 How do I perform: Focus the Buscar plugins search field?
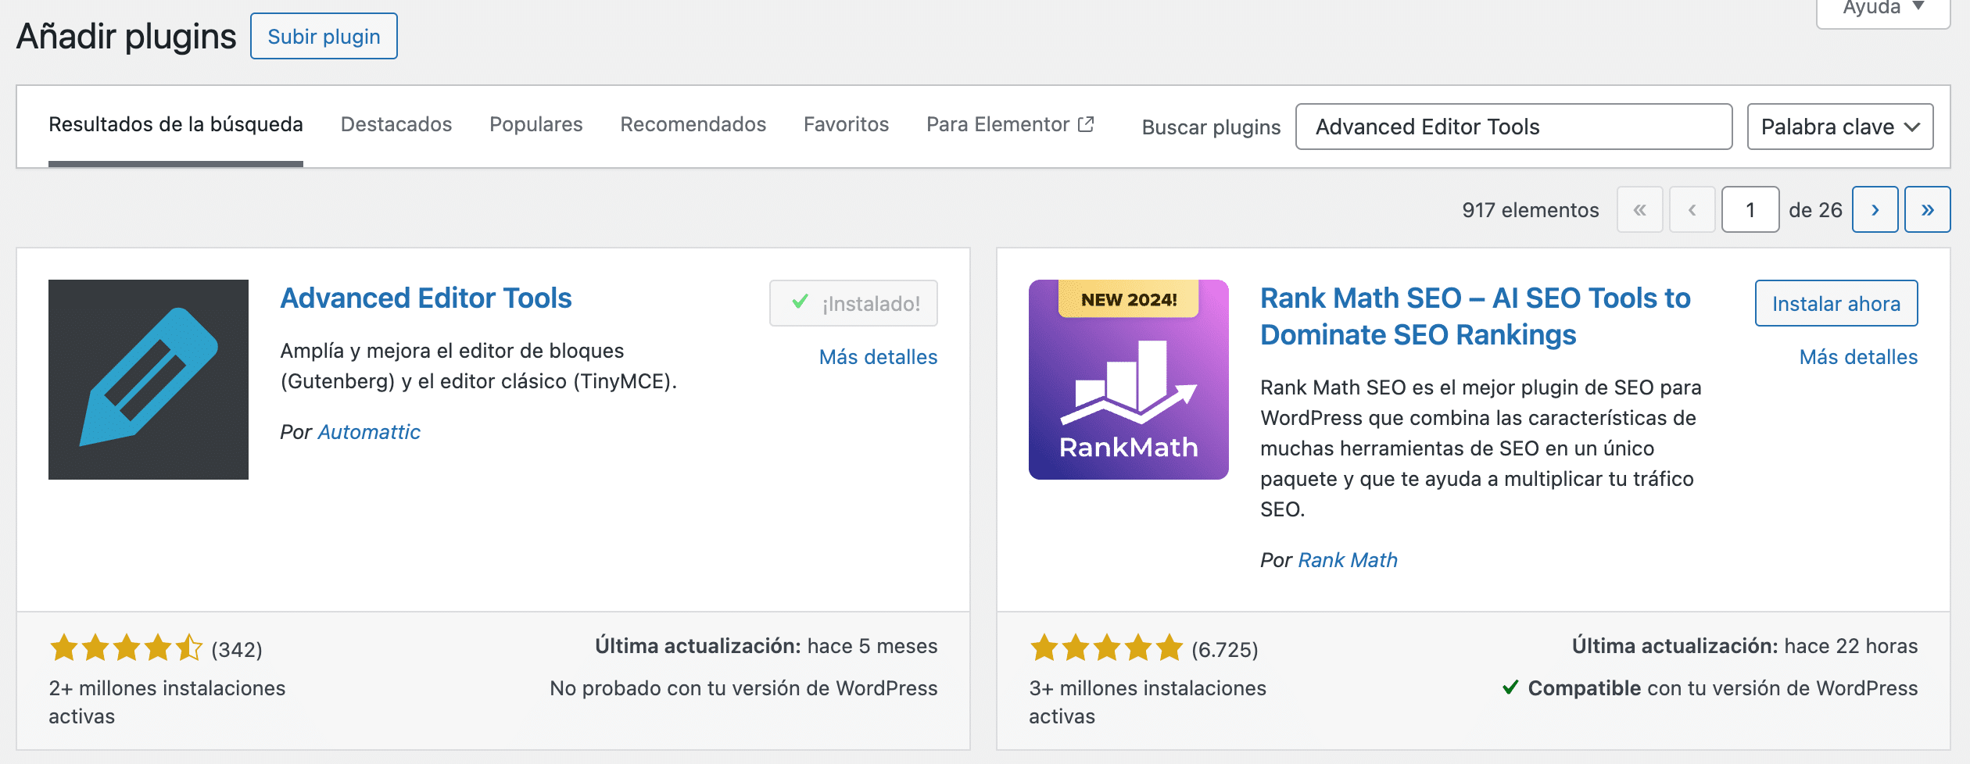click(1513, 127)
